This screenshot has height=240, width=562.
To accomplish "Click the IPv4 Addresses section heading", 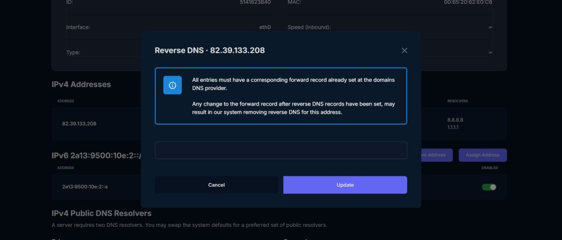I will (x=81, y=85).
